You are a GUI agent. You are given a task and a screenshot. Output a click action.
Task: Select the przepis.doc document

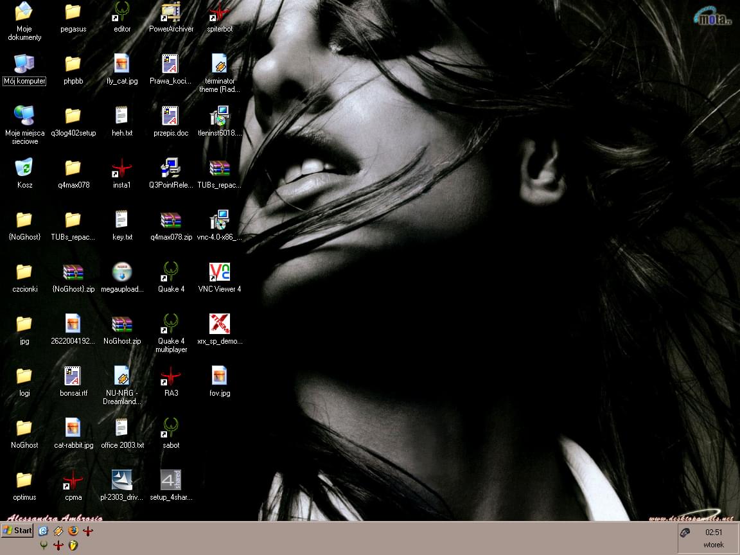170,116
